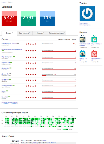Click the status badge next to Гриффины

pos(10,79)
